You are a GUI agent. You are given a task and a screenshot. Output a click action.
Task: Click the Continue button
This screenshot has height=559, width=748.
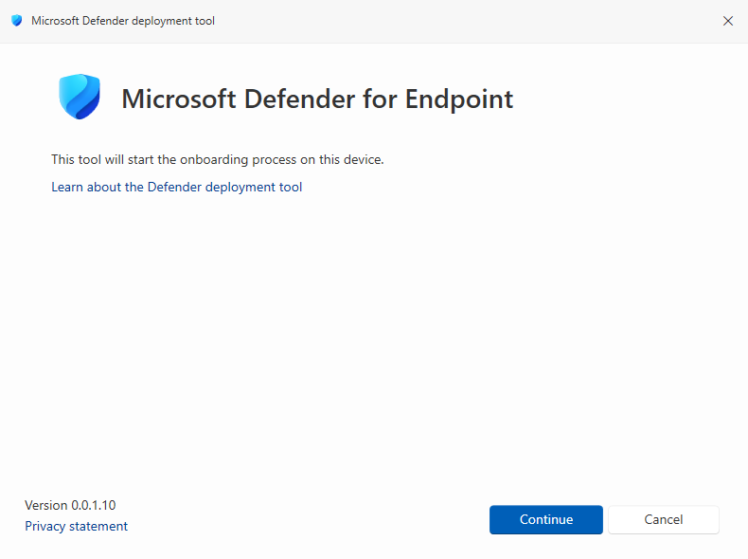coord(545,519)
